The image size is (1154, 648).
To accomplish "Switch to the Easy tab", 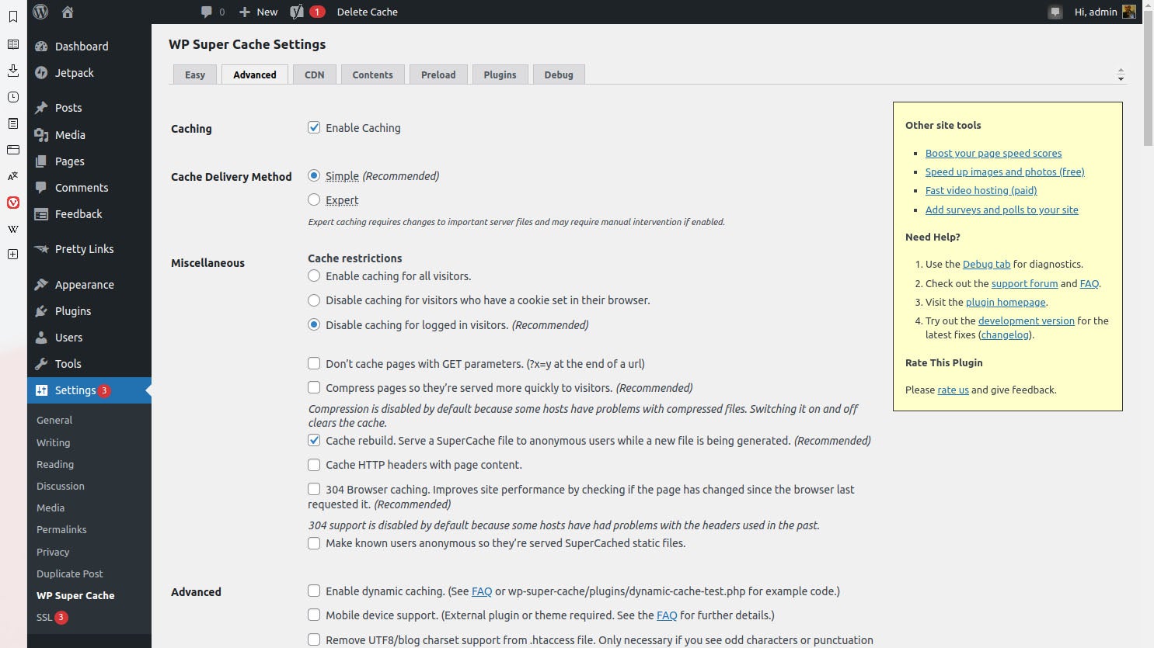I will [195, 75].
